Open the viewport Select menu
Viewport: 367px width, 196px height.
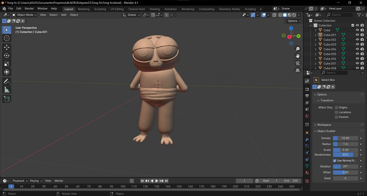[x=53, y=15]
